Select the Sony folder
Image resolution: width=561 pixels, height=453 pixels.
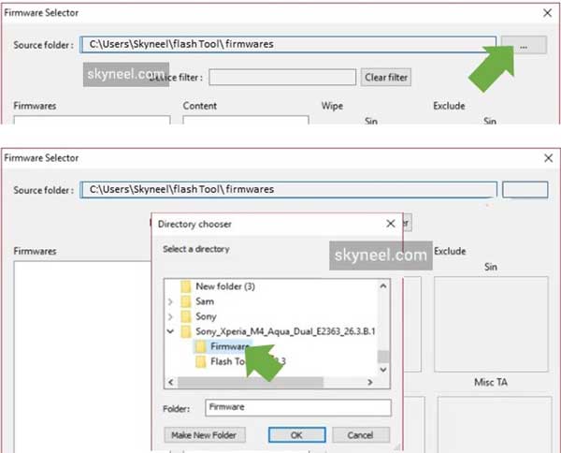(x=206, y=316)
